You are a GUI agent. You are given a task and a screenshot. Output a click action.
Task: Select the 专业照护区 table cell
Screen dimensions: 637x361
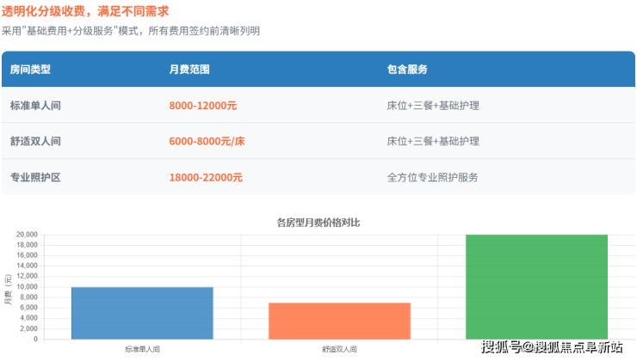click(35, 177)
